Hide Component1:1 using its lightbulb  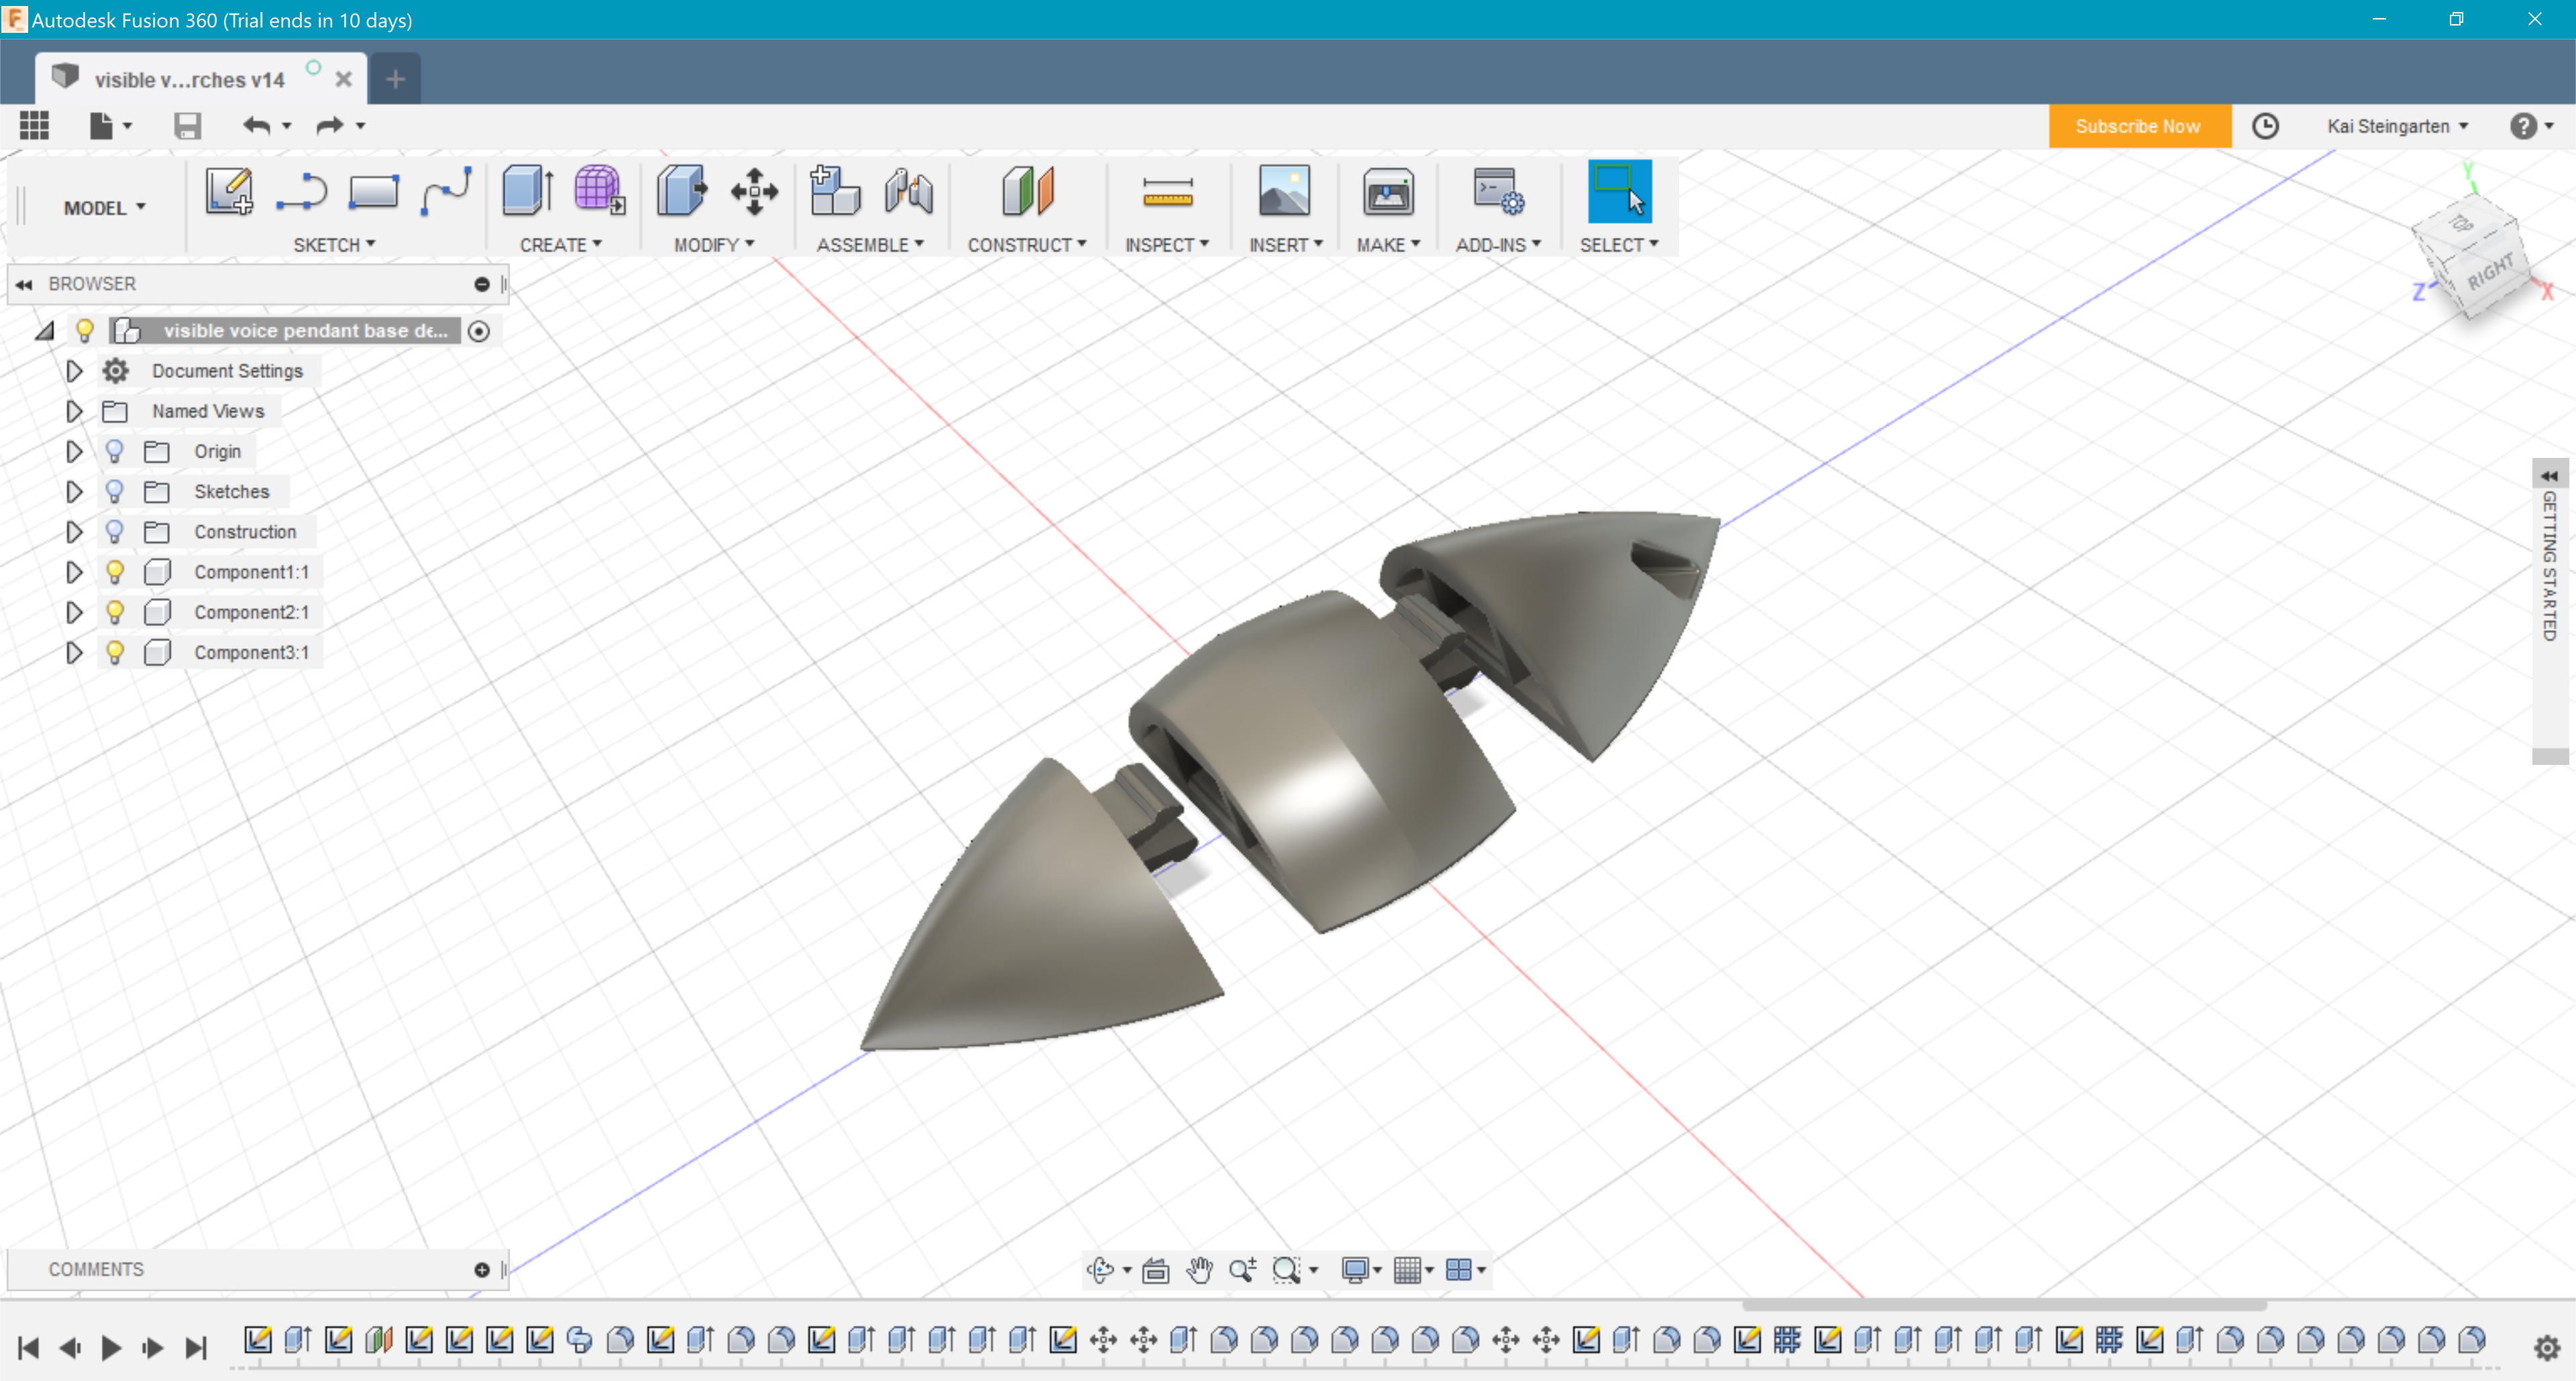pos(115,572)
